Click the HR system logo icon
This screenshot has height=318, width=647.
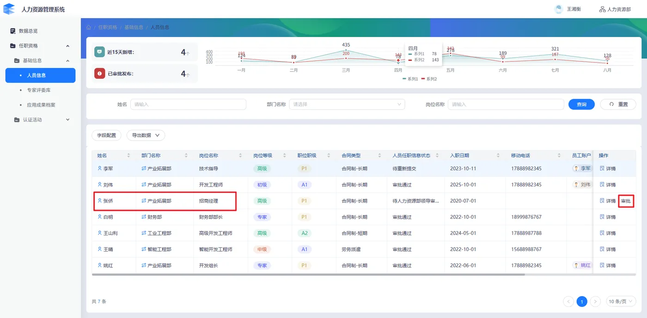coord(9,9)
